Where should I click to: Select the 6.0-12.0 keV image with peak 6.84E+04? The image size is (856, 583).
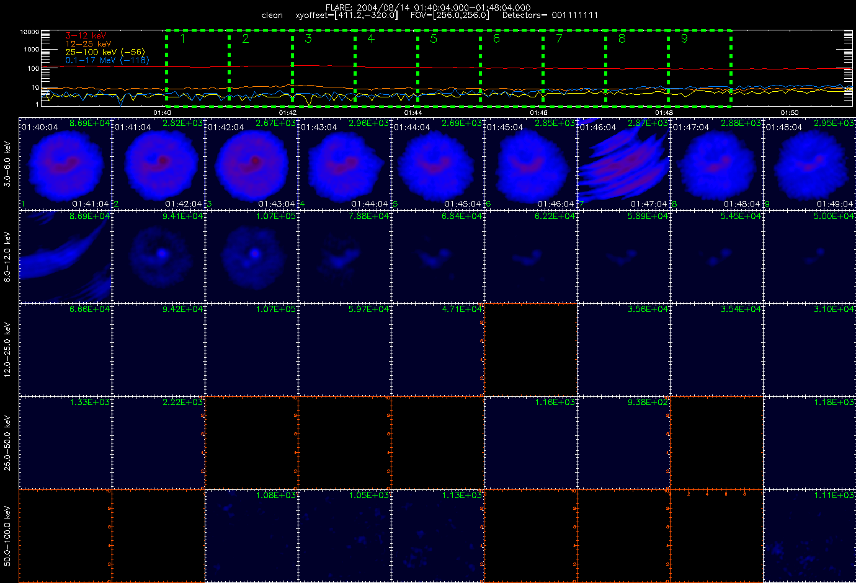pos(438,257)
